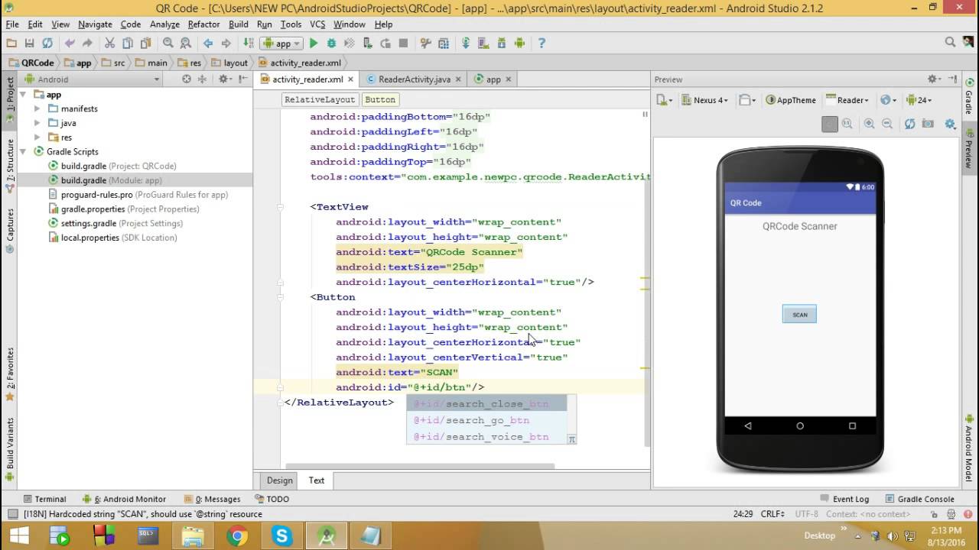Viewport: 979px width, 550px height.
Task: Open the preview orientation dropdown
Action: [746, 100]
